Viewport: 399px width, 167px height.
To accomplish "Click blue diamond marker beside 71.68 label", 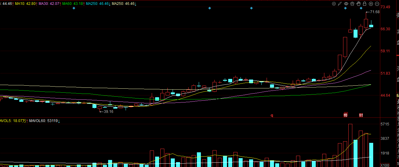I will pyautogui.click(x=361, y=8).
